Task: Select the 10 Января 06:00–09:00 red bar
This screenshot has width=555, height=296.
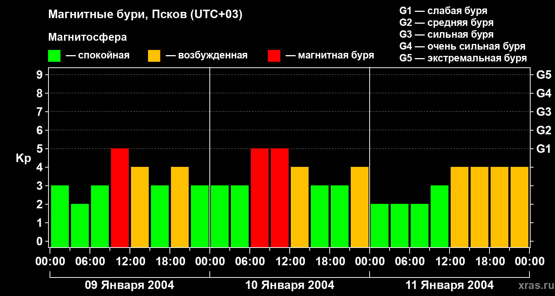Action: pos(260,198)
